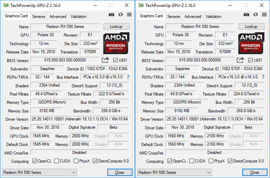Switch to Sensors tab in right window
This screenshot has height=178, width=270.
174,16
